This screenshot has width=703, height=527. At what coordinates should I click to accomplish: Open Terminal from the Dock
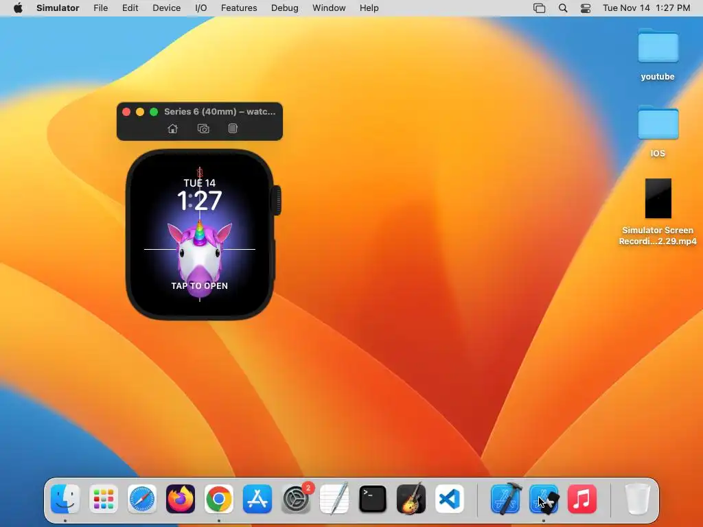click(x=373, y=499)
